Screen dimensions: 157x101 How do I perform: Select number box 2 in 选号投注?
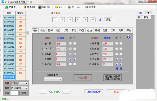click(x=62, y=20)
